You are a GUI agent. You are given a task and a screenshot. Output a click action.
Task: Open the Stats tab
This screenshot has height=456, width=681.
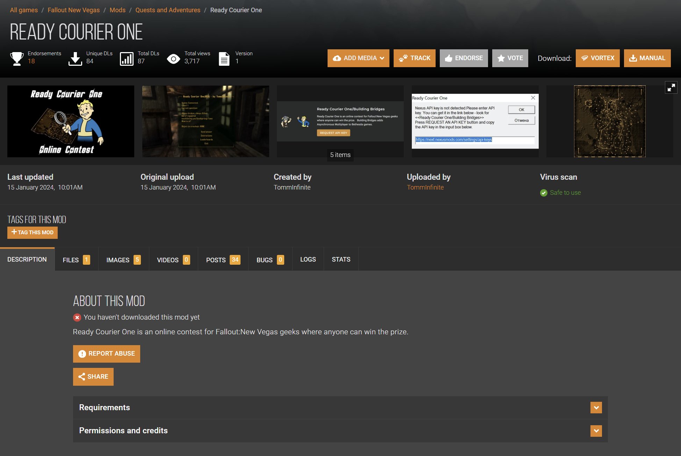341,259
